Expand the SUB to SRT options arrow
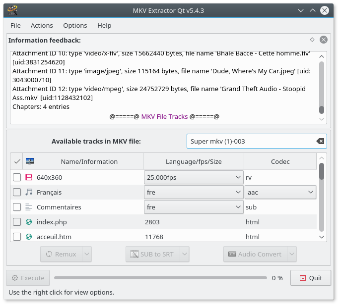The image size is (340, 306). click(185, 254)
